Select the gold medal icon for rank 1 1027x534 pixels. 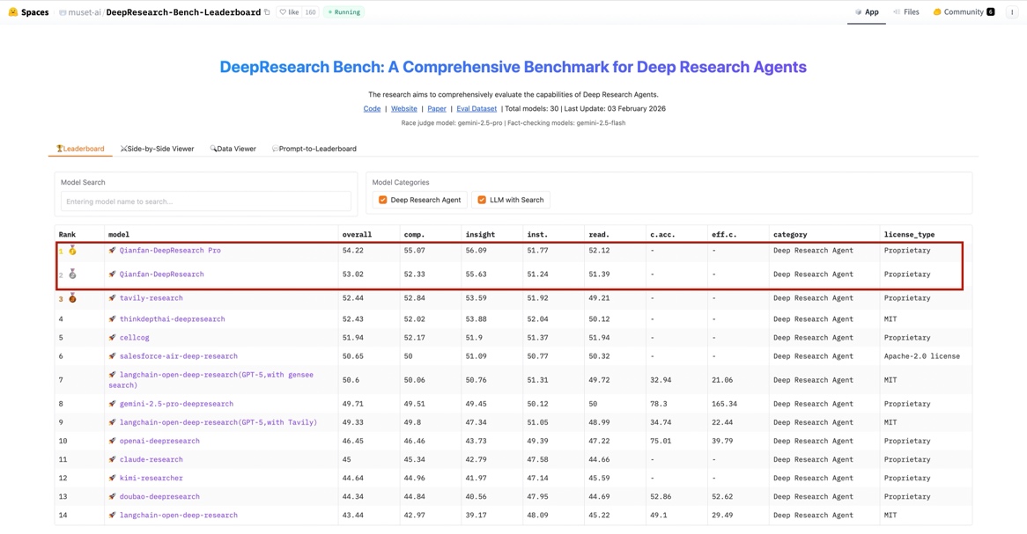click(72, 250)
